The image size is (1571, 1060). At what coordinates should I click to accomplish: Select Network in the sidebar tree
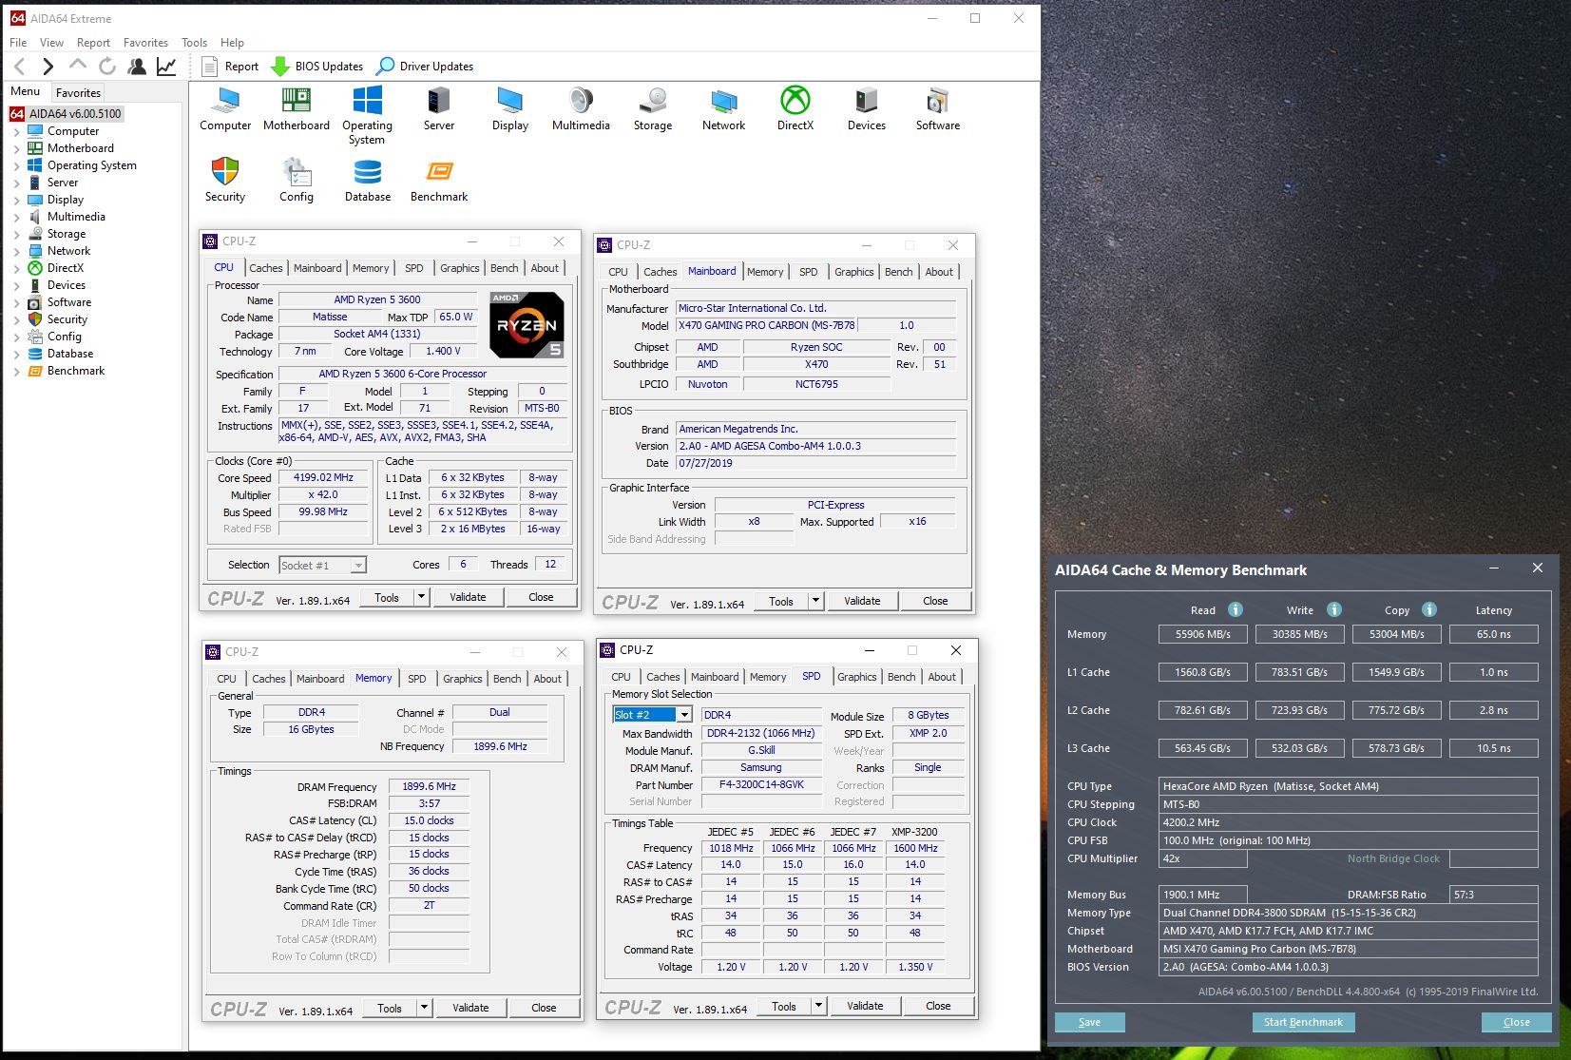[x=68, y=251]
